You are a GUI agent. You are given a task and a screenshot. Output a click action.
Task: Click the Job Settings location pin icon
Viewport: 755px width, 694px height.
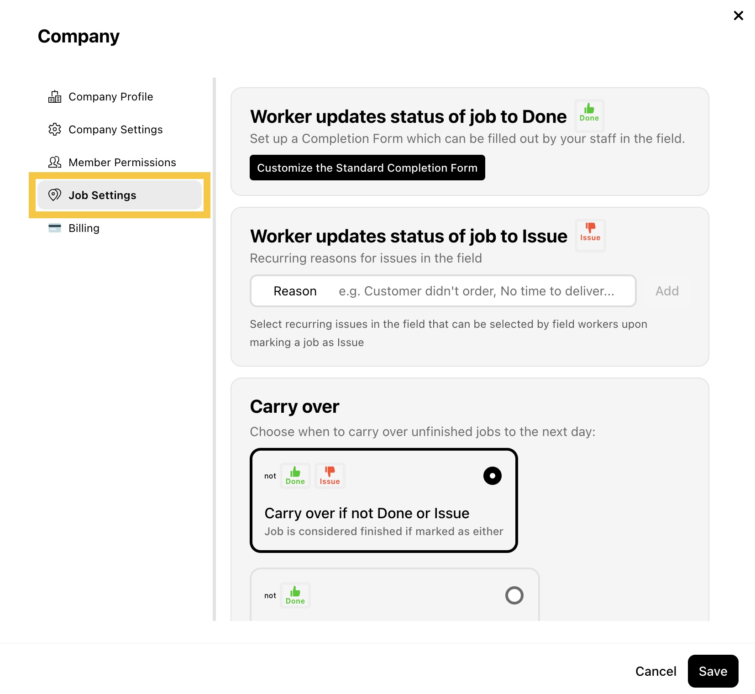pos(55,195)
